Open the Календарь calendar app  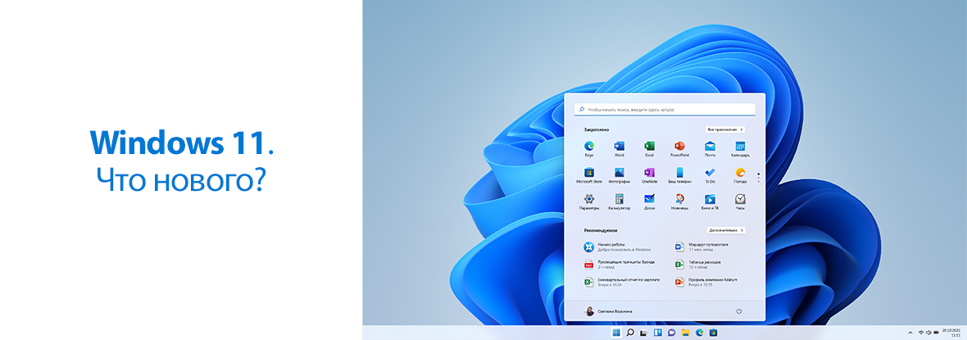click(x=740, y=148)
